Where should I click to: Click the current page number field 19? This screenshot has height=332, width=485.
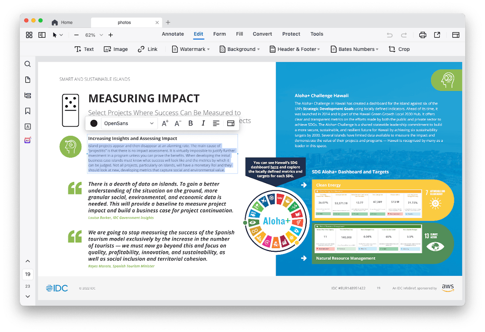click(27, 274)
